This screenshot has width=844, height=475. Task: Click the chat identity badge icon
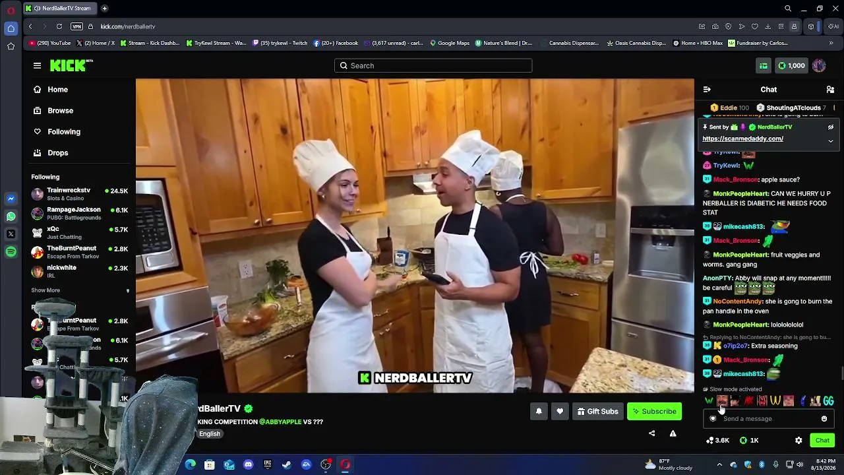coord(713,418)
